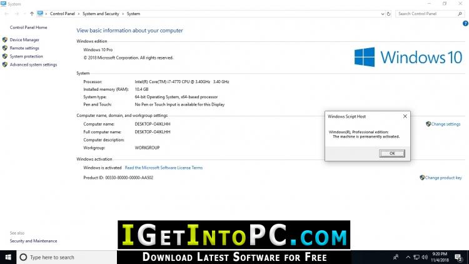This screenshot has width=469, height=264.
Task: Click the Change settings shield icon
Action: tap(428, 124)
